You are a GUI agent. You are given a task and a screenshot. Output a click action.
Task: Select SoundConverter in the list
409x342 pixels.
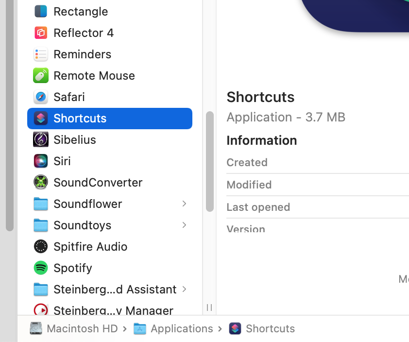click(x=98, y=182)
